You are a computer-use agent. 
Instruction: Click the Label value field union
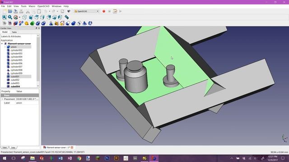27,103
